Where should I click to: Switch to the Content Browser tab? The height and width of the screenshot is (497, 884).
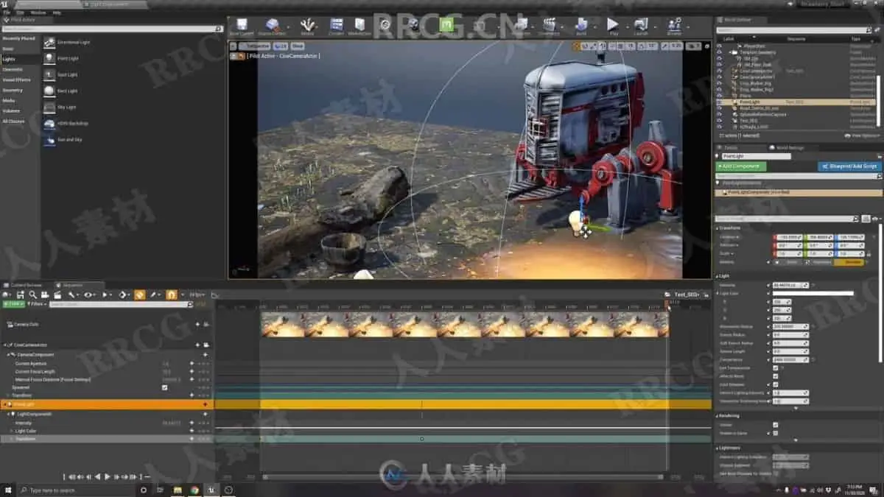pos(25,285)
